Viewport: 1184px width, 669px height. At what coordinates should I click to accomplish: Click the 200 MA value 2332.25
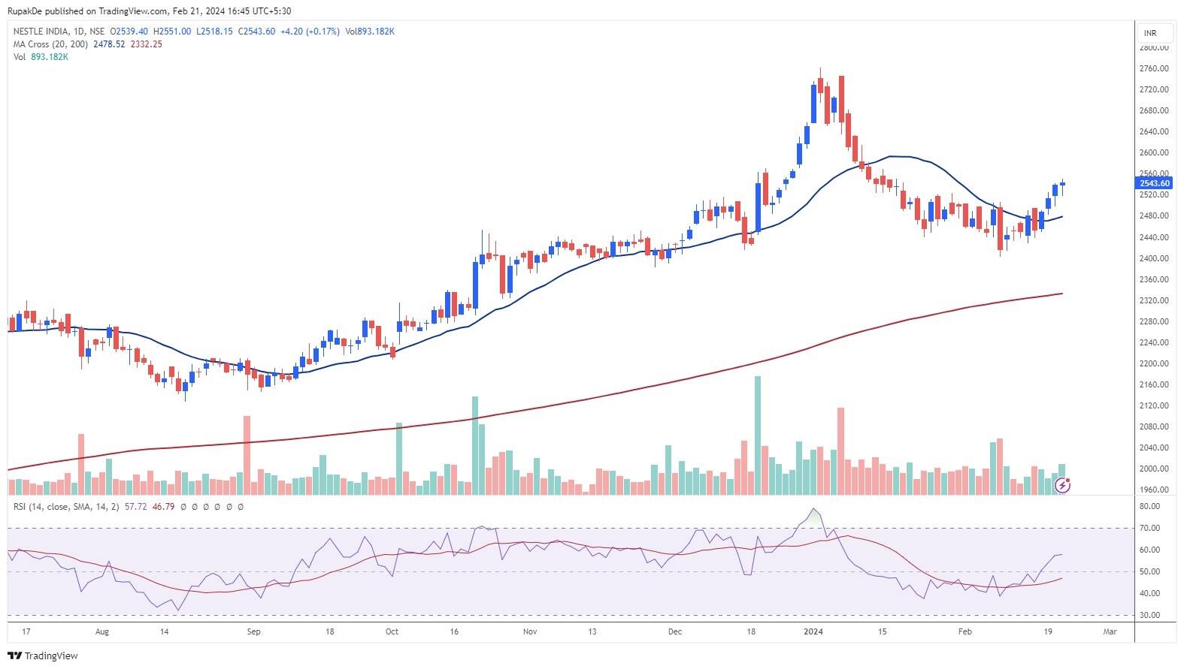click(146, 44)
